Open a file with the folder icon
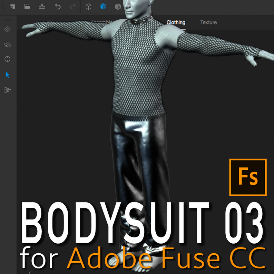Image resolution: width=274 pixels, height=274 pixels. click(27, 7)
